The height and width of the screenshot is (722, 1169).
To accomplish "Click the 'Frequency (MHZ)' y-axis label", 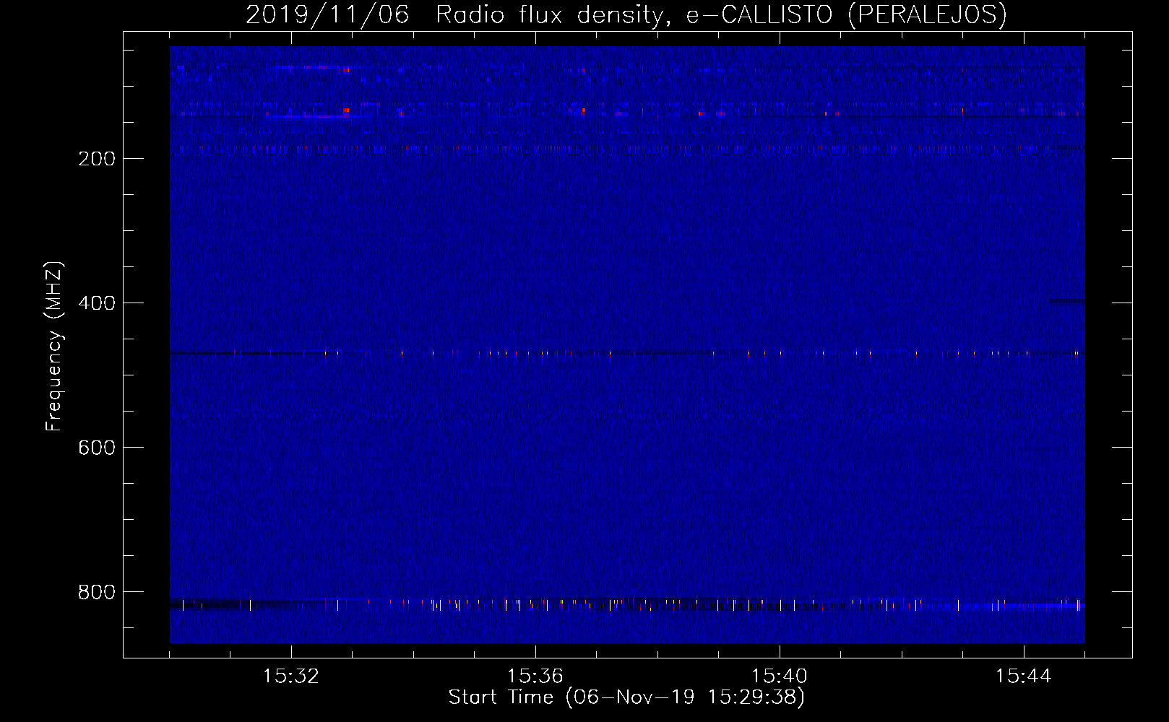I will coord(54,347).
